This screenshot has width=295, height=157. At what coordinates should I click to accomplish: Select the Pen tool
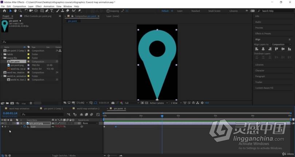[47, 11]
